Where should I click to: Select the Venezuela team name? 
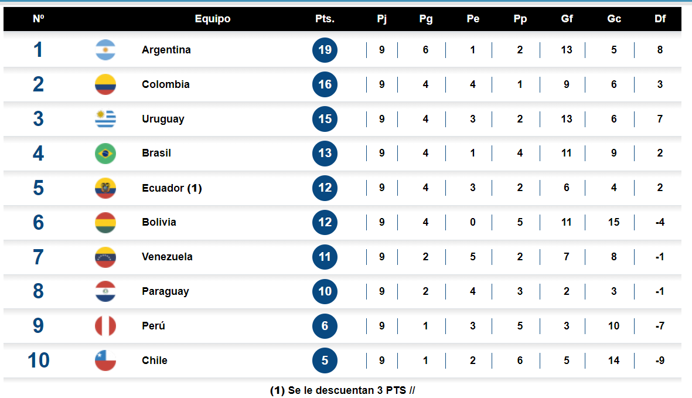click(167, 257)
